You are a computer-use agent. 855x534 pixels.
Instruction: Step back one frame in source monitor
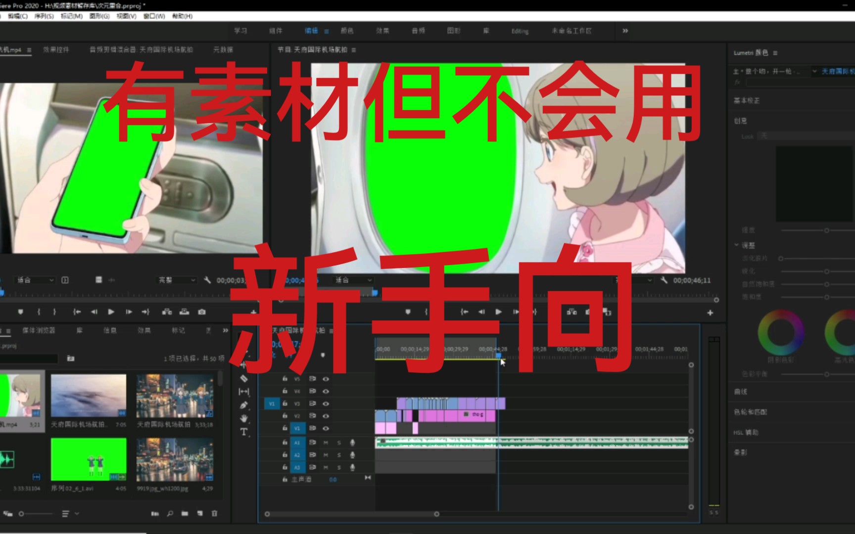94,312
